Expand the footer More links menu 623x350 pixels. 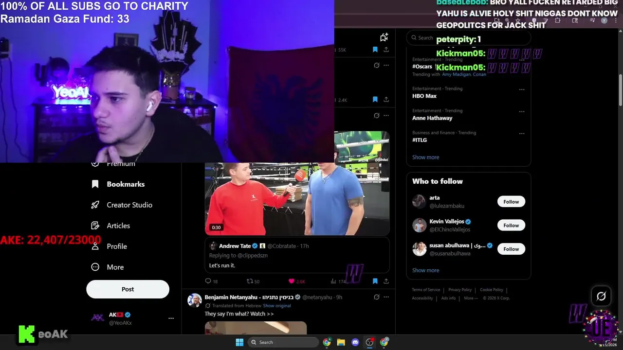(x=471, y=298)
